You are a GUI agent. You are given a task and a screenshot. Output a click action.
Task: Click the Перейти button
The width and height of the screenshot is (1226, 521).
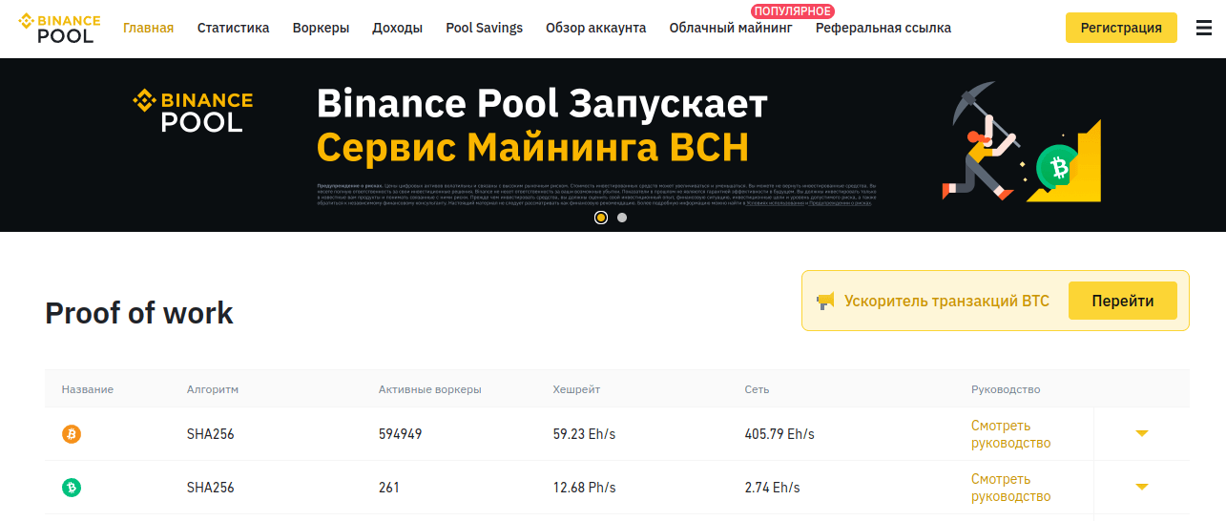[x=1122, y=302]
